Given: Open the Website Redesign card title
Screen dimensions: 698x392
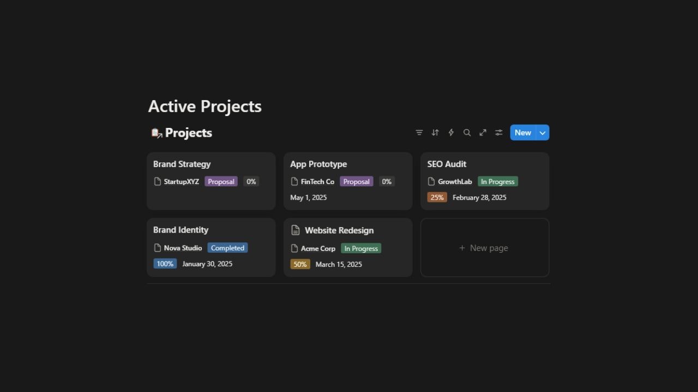Looking at the screenshot, I should point(339,230).
